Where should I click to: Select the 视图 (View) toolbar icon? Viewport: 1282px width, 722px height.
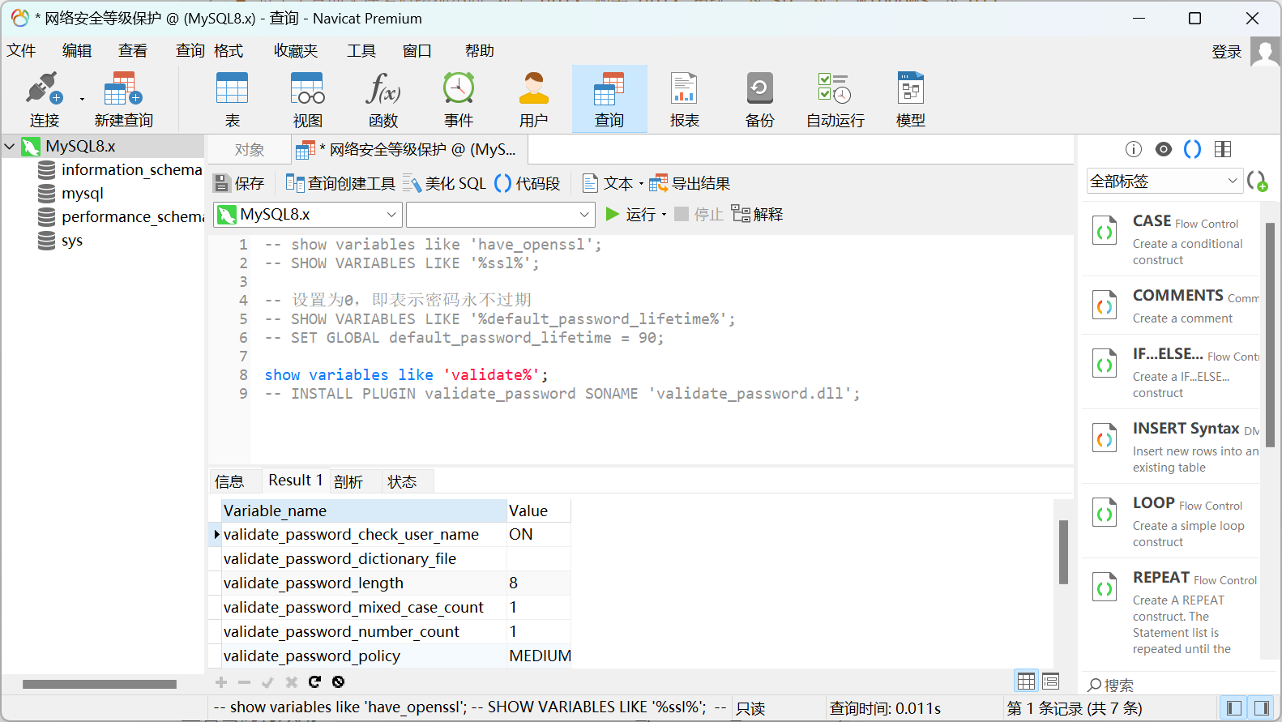click(x=307, y=99)
